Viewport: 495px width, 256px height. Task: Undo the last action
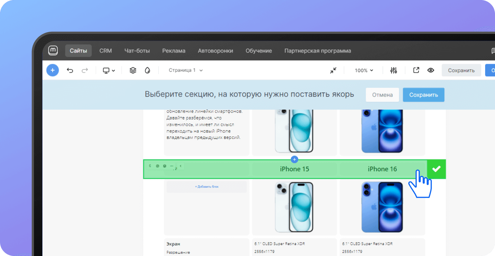pyautogui.click(x=70, y=70)
